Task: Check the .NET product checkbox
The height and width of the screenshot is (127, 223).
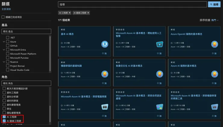Action: [x=8, y=38]
